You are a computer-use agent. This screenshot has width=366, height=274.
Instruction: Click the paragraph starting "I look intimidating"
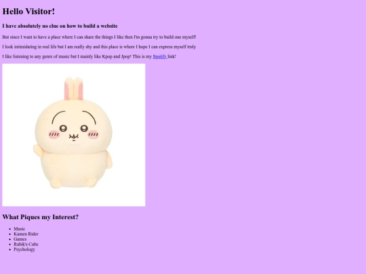pos(99,47)
